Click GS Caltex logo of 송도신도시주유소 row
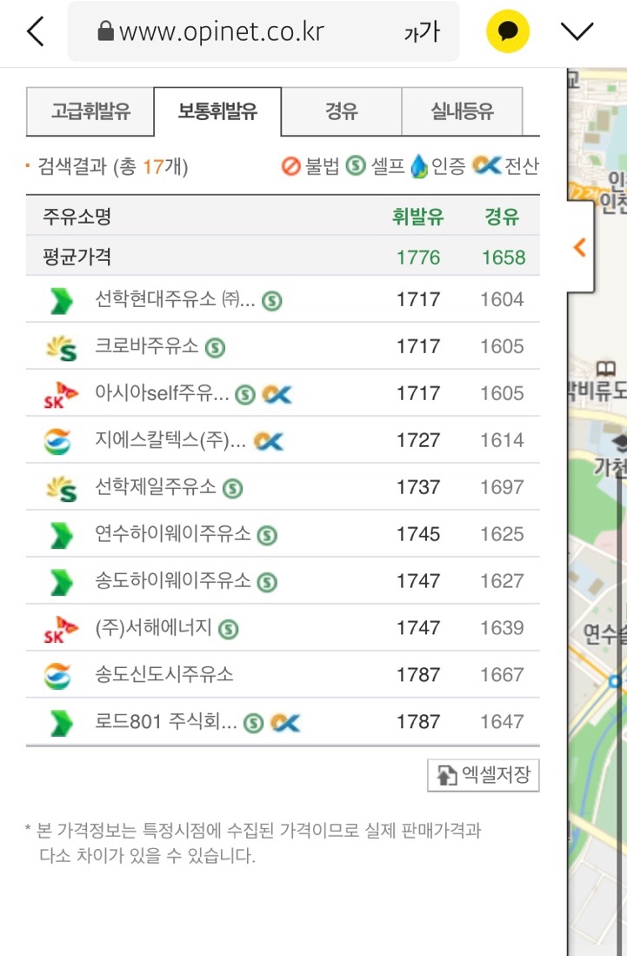This screenshot has width=627, height=956. pos(58,676)
